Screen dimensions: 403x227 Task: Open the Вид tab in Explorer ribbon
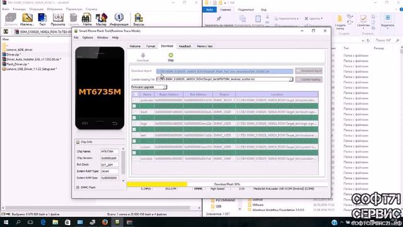(x=264, y=9)
